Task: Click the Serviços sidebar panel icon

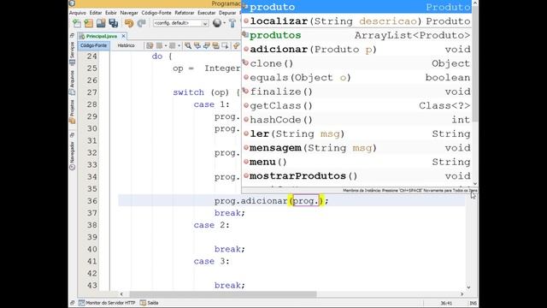Action: [x=72, y=62]
